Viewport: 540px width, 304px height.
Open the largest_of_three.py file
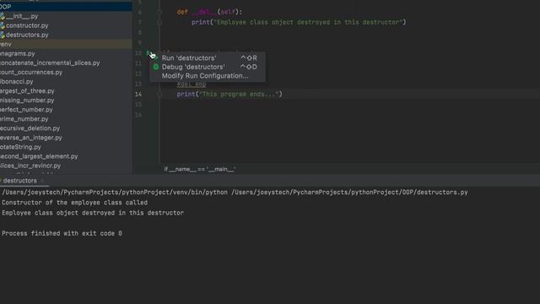coord(27,90)
